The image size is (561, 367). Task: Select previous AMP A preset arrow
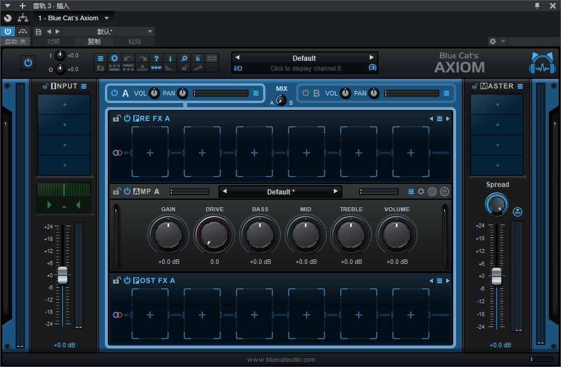(x=225, y=191)
